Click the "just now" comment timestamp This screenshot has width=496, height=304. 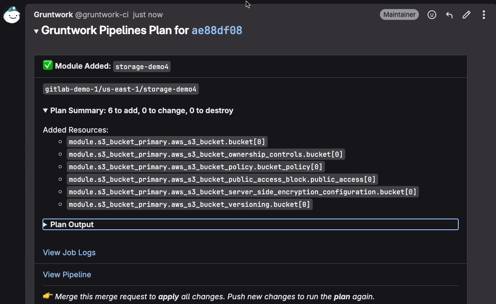pyautogui.click(x=148, y=15)
